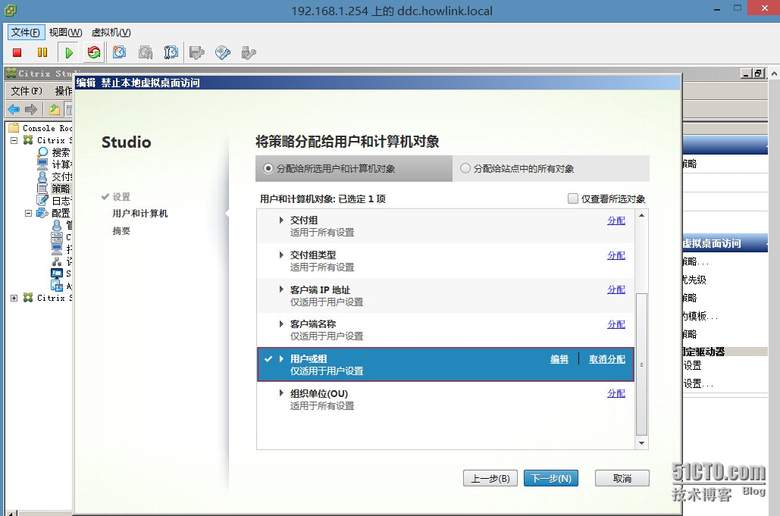Viewport: 780px width, 516px height.
Task: Enable the 仅查看所选对象 checkbox
Action: point(573,197)
